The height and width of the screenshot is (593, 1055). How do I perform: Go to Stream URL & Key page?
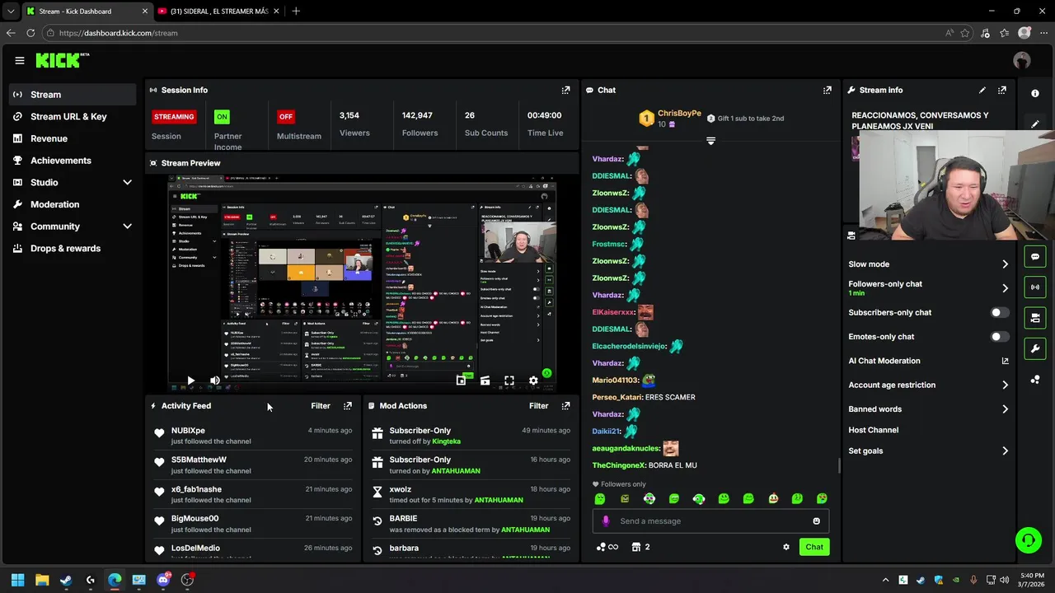click(73, 116)
